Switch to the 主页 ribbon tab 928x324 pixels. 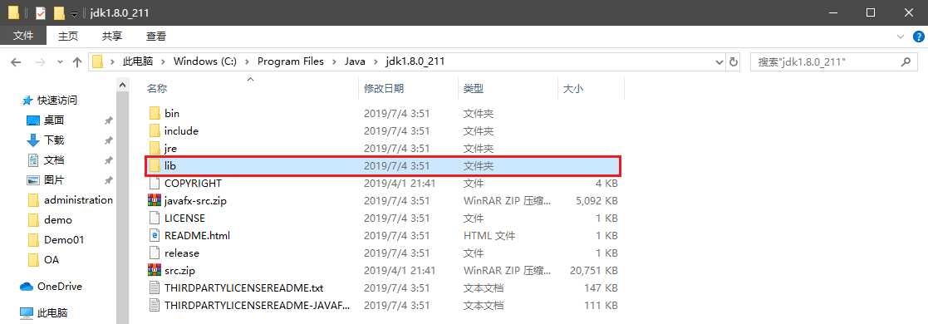68,36
